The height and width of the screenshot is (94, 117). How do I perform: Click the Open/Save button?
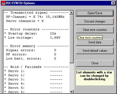click(x=95, y=13)
